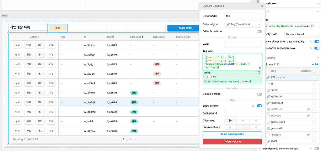The height and width of the screenshot is (151, 321).
Task: Open fx for Use dynamic column settings
Action: (311, 148)
